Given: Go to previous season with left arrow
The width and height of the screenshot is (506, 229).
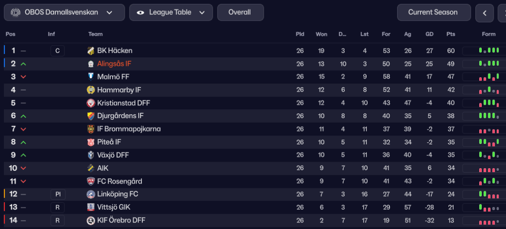Looking at the screenshot, I should pyautogui.click(x=485, y=13).
